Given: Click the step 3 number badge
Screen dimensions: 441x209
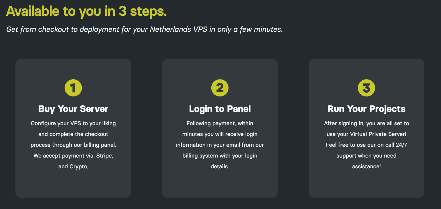Looking at the screenshot, I should (x=366, y=88).
